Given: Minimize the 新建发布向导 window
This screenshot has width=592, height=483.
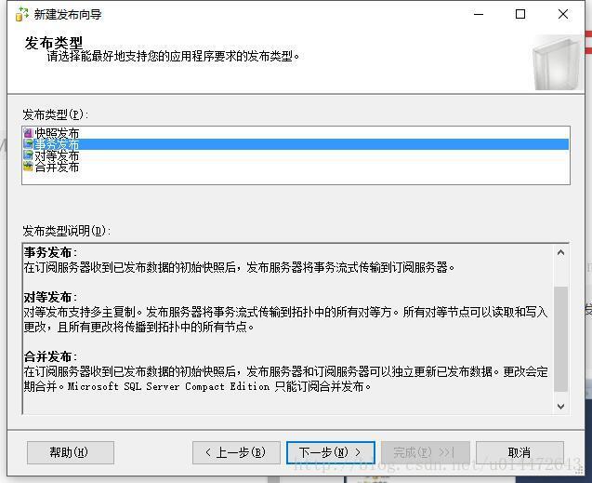Looking at the screenshot, I should point(479,14).
